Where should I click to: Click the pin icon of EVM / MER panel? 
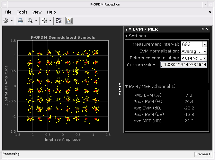(126, 29)
